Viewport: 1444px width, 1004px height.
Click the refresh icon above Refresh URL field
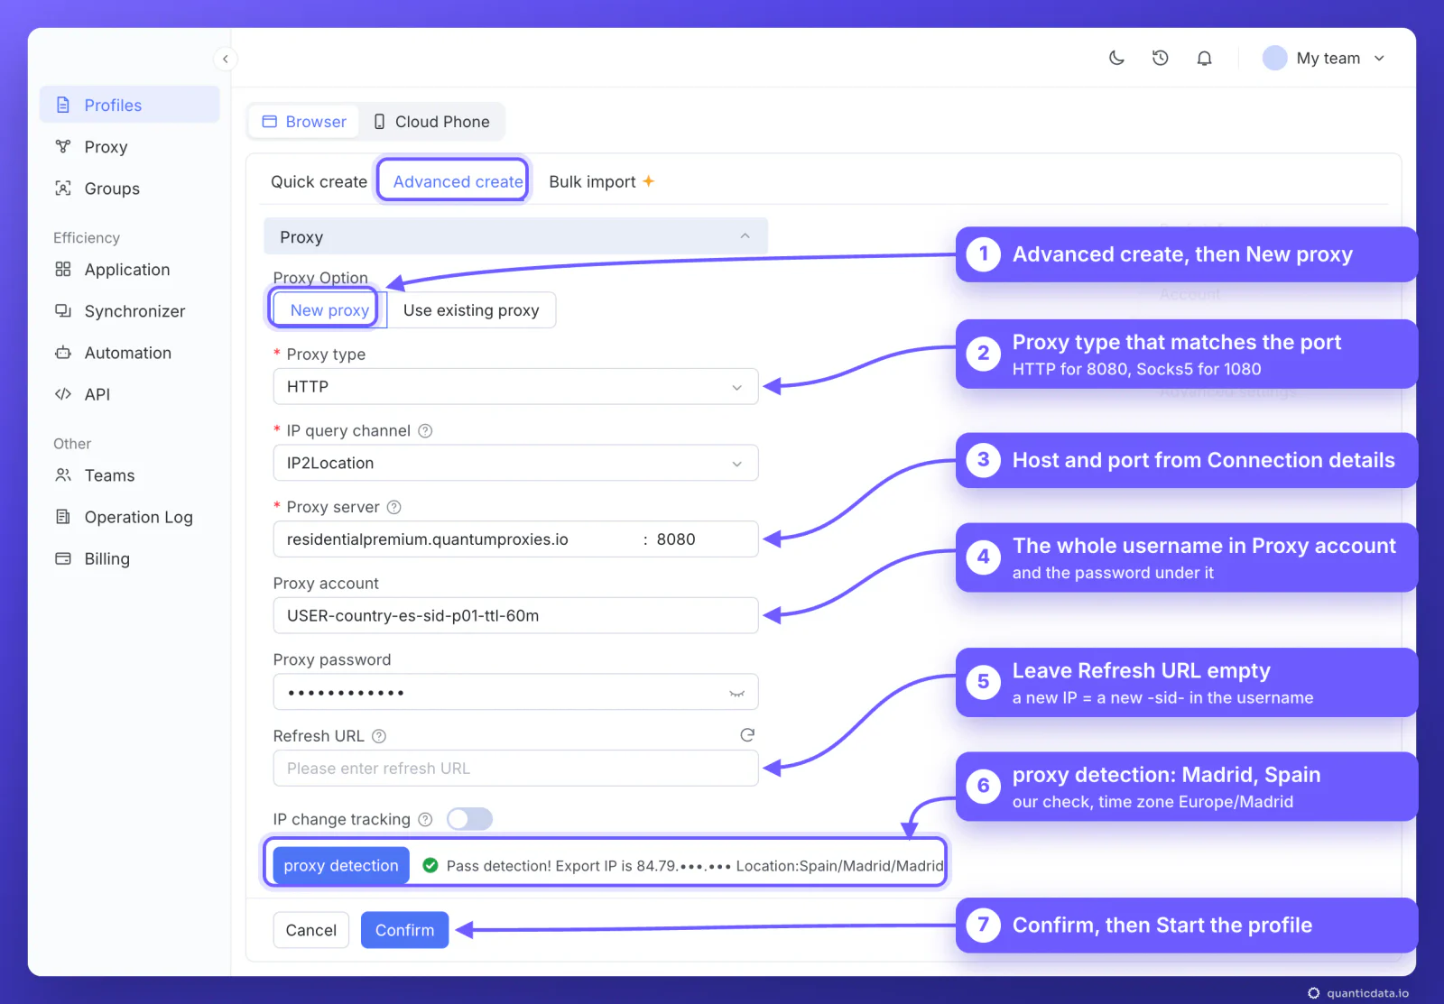(747, 735)
